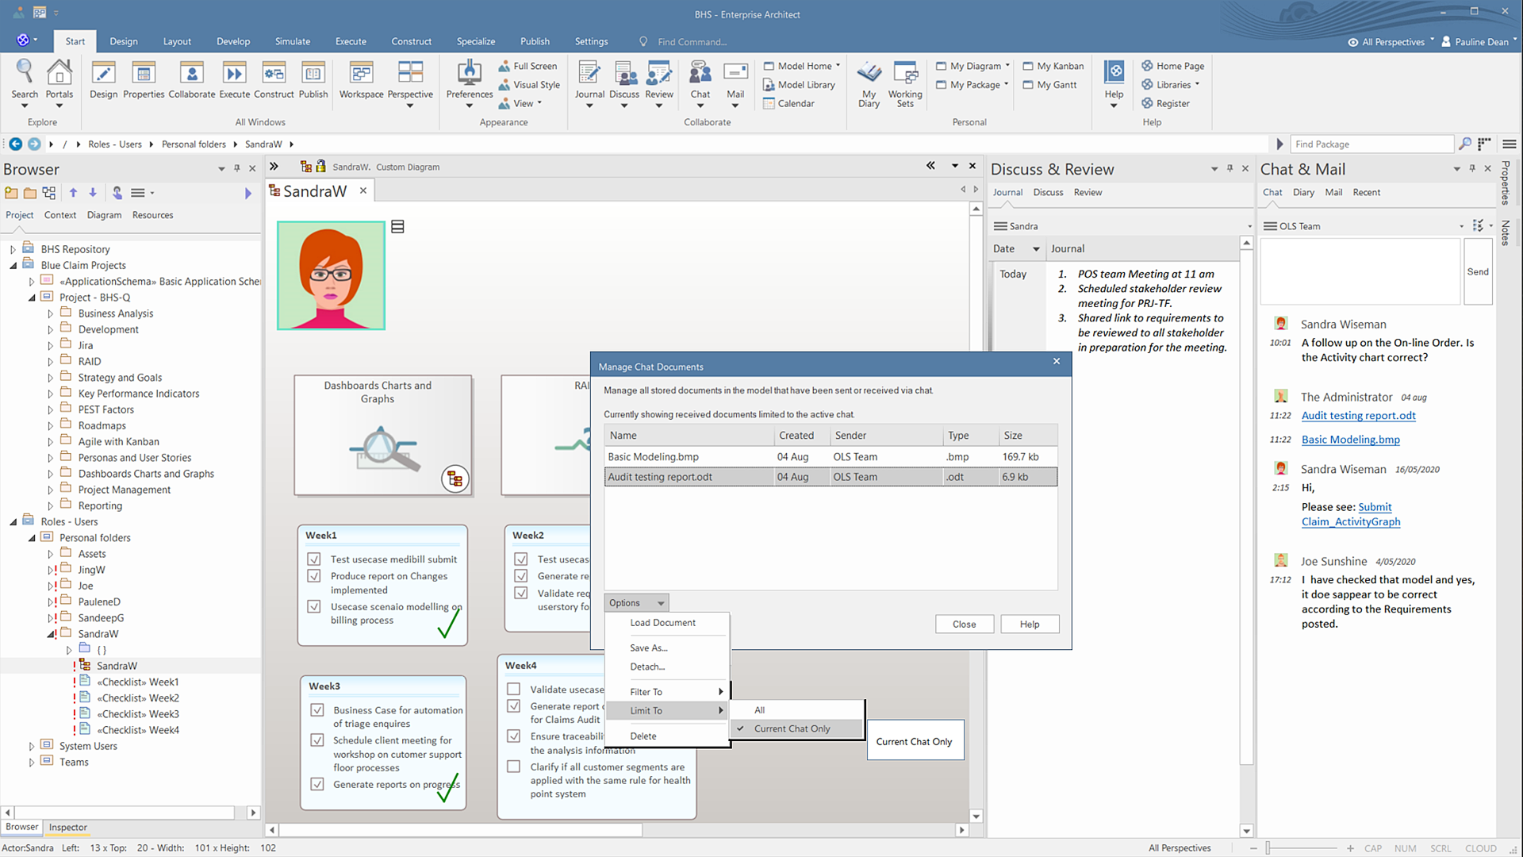Click the Find Package search magnifier

tap(1464, 144)
